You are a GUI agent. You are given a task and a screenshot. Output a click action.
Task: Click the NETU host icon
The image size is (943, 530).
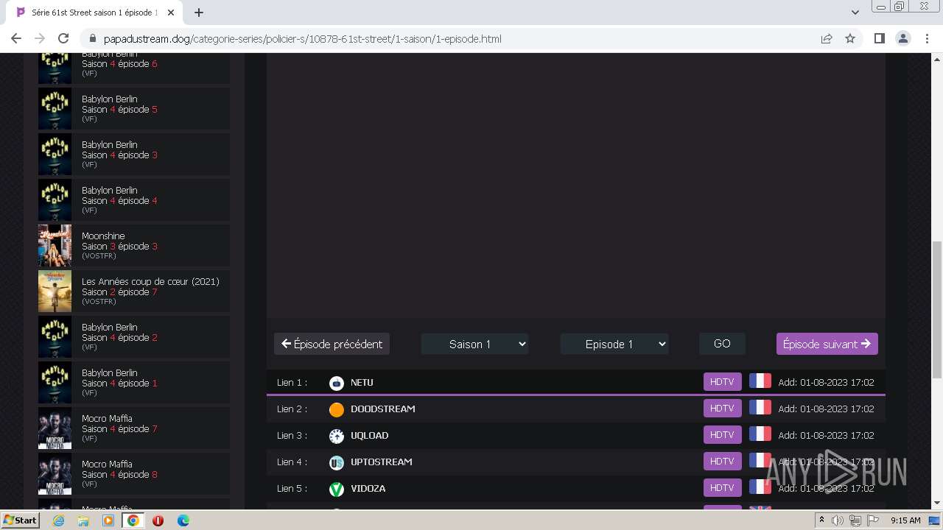click(336, 383)
